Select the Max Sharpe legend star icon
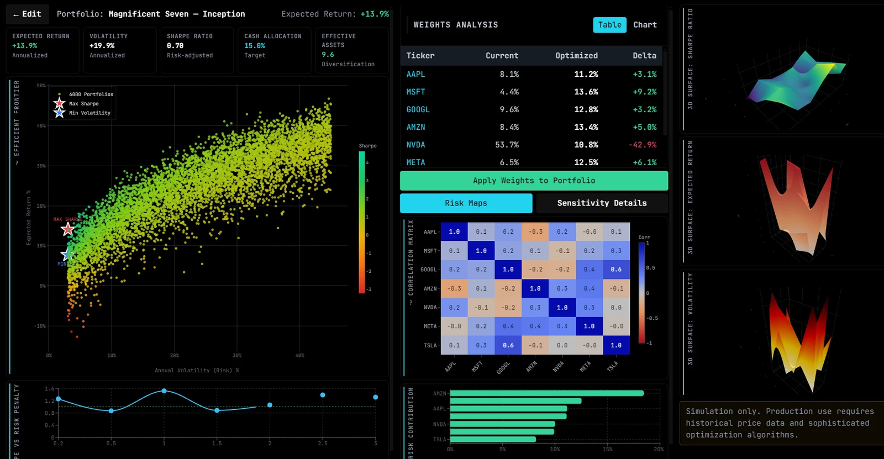The width and height of the screenshot is (884, 459). pos(59,103)
